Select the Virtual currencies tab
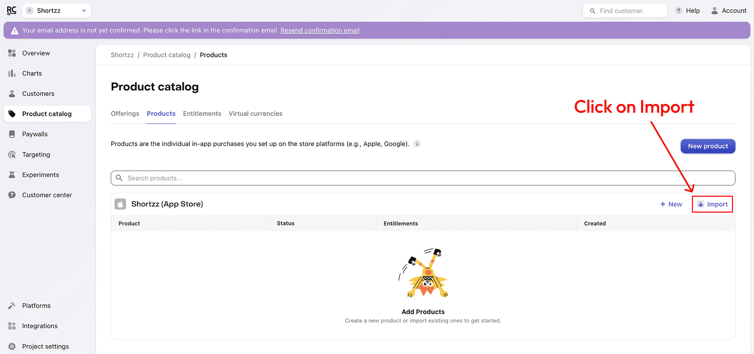 (255, 114)
